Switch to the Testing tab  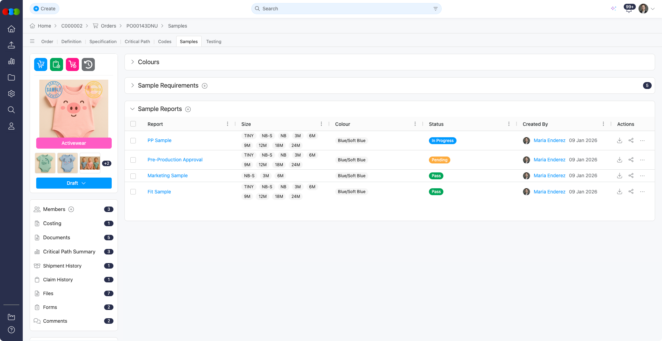click(x=214, y=41)
